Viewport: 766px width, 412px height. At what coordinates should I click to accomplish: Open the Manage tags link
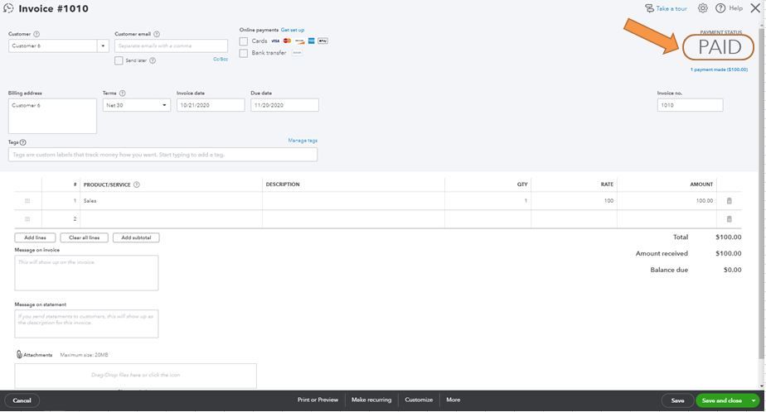point(303,141)
